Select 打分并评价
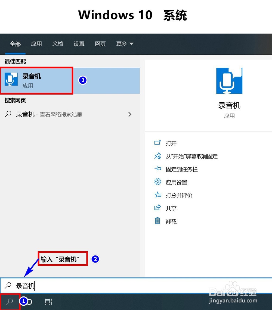The width and height of the screenshot is (272, 310). 179,195
